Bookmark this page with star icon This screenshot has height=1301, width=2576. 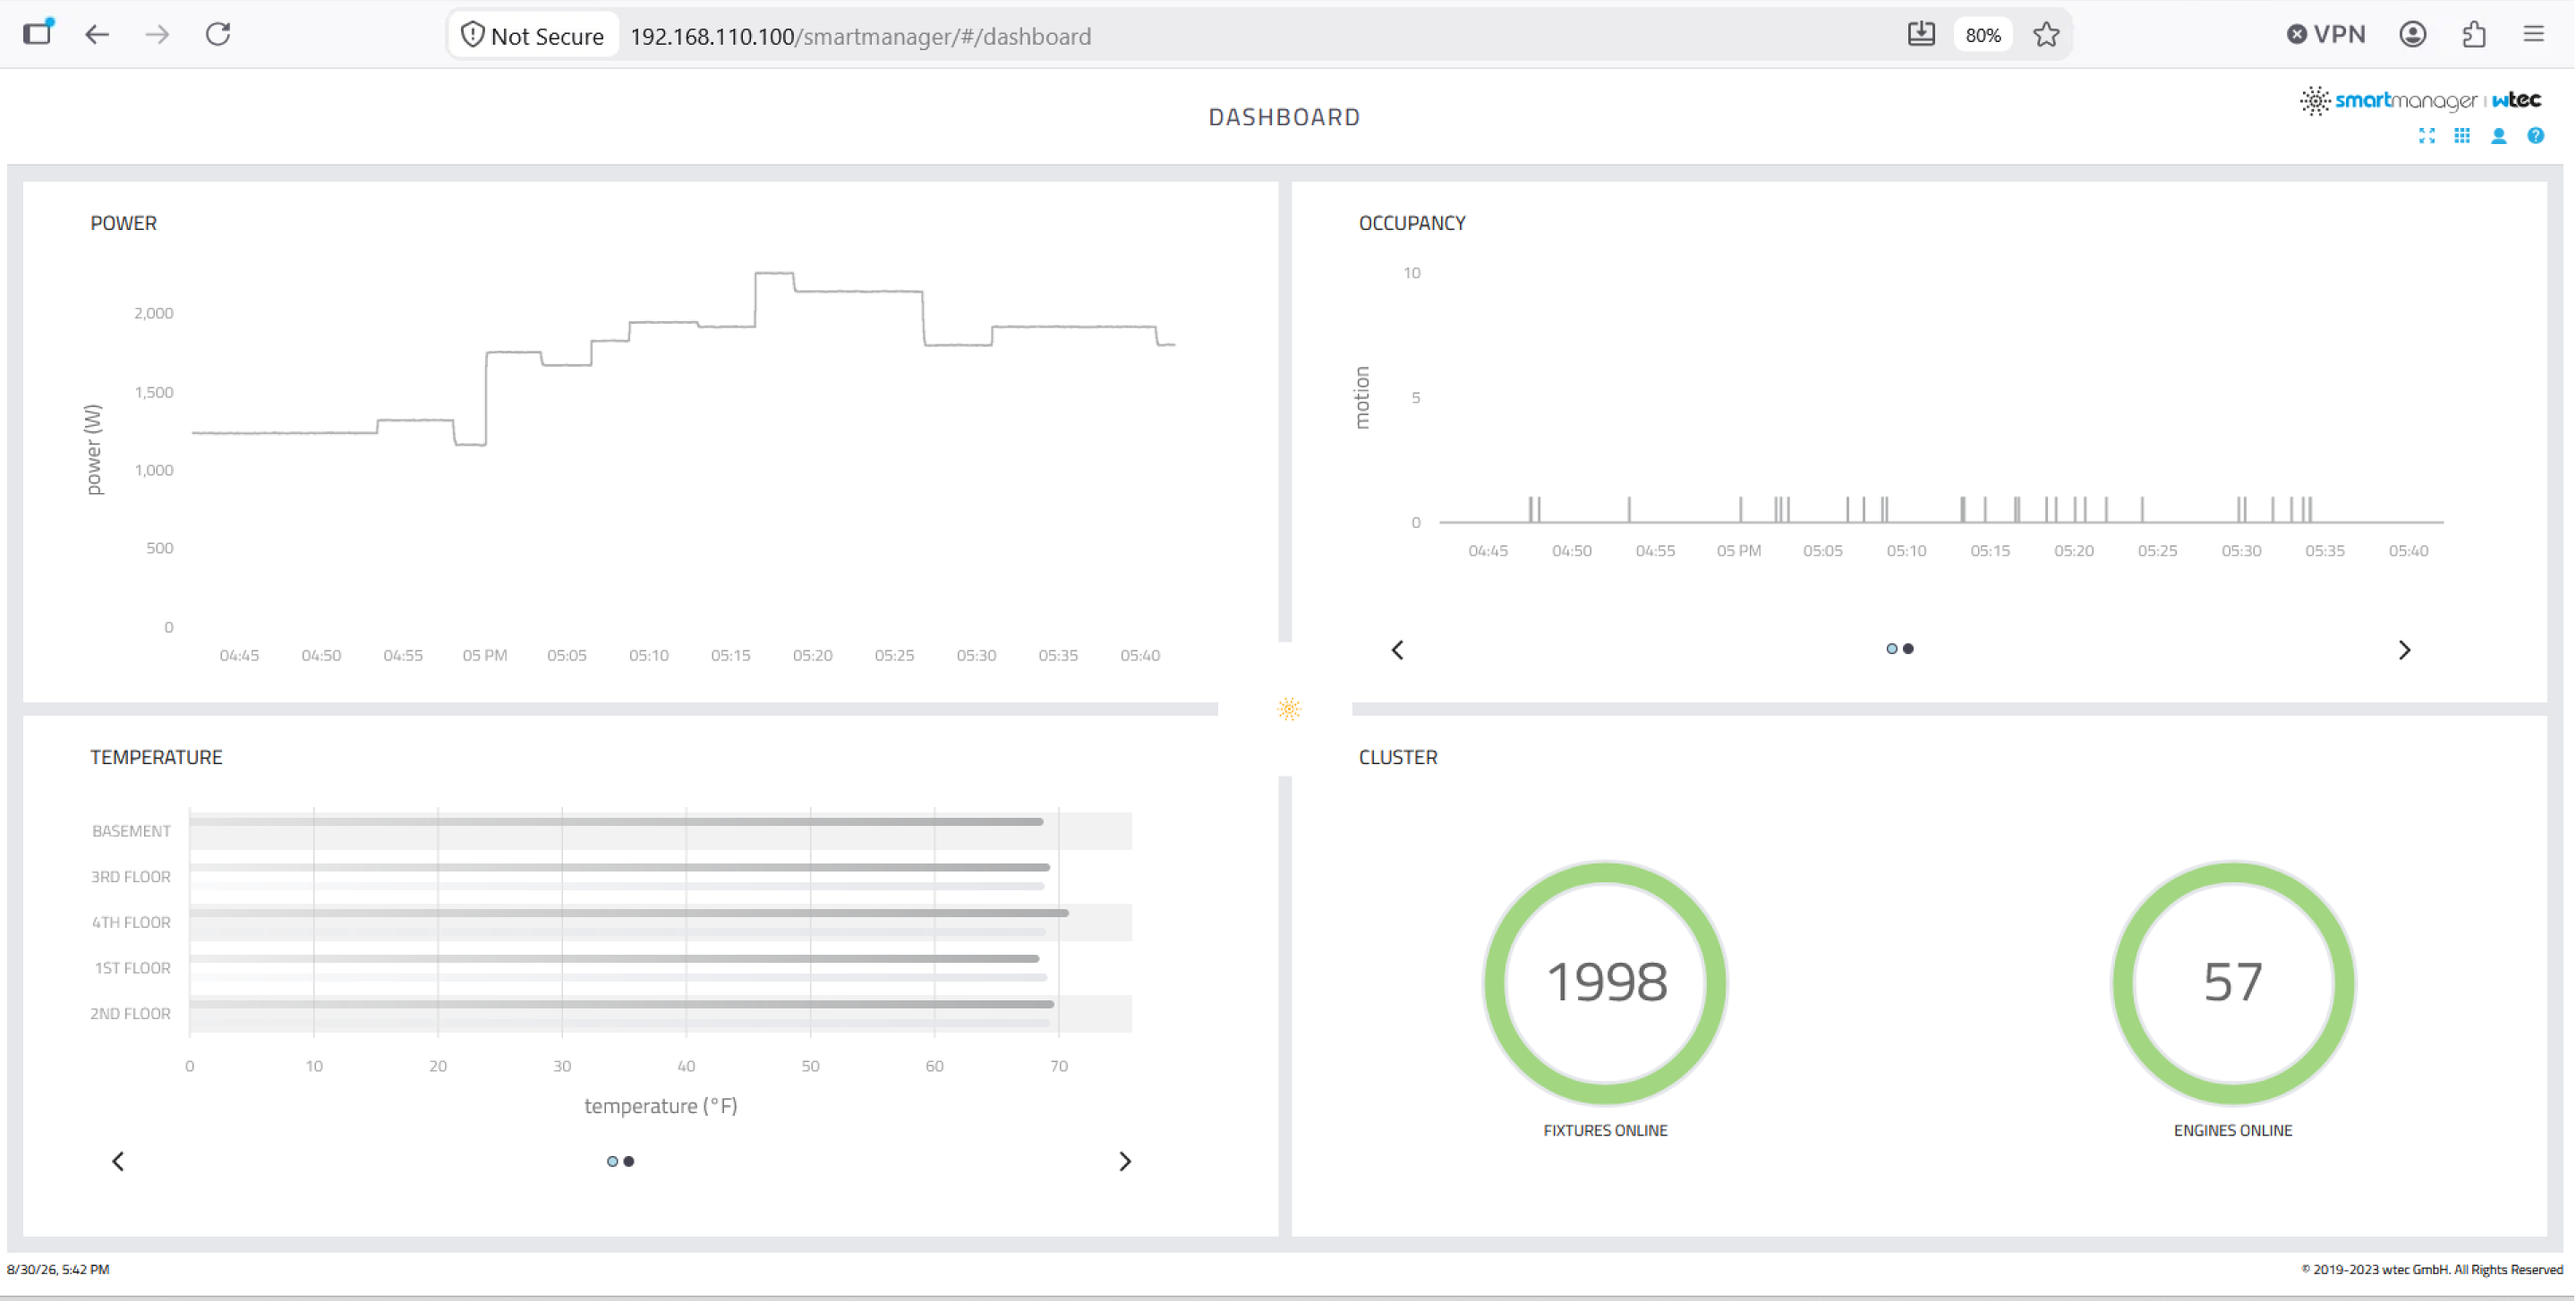[x=2046, y=35]
